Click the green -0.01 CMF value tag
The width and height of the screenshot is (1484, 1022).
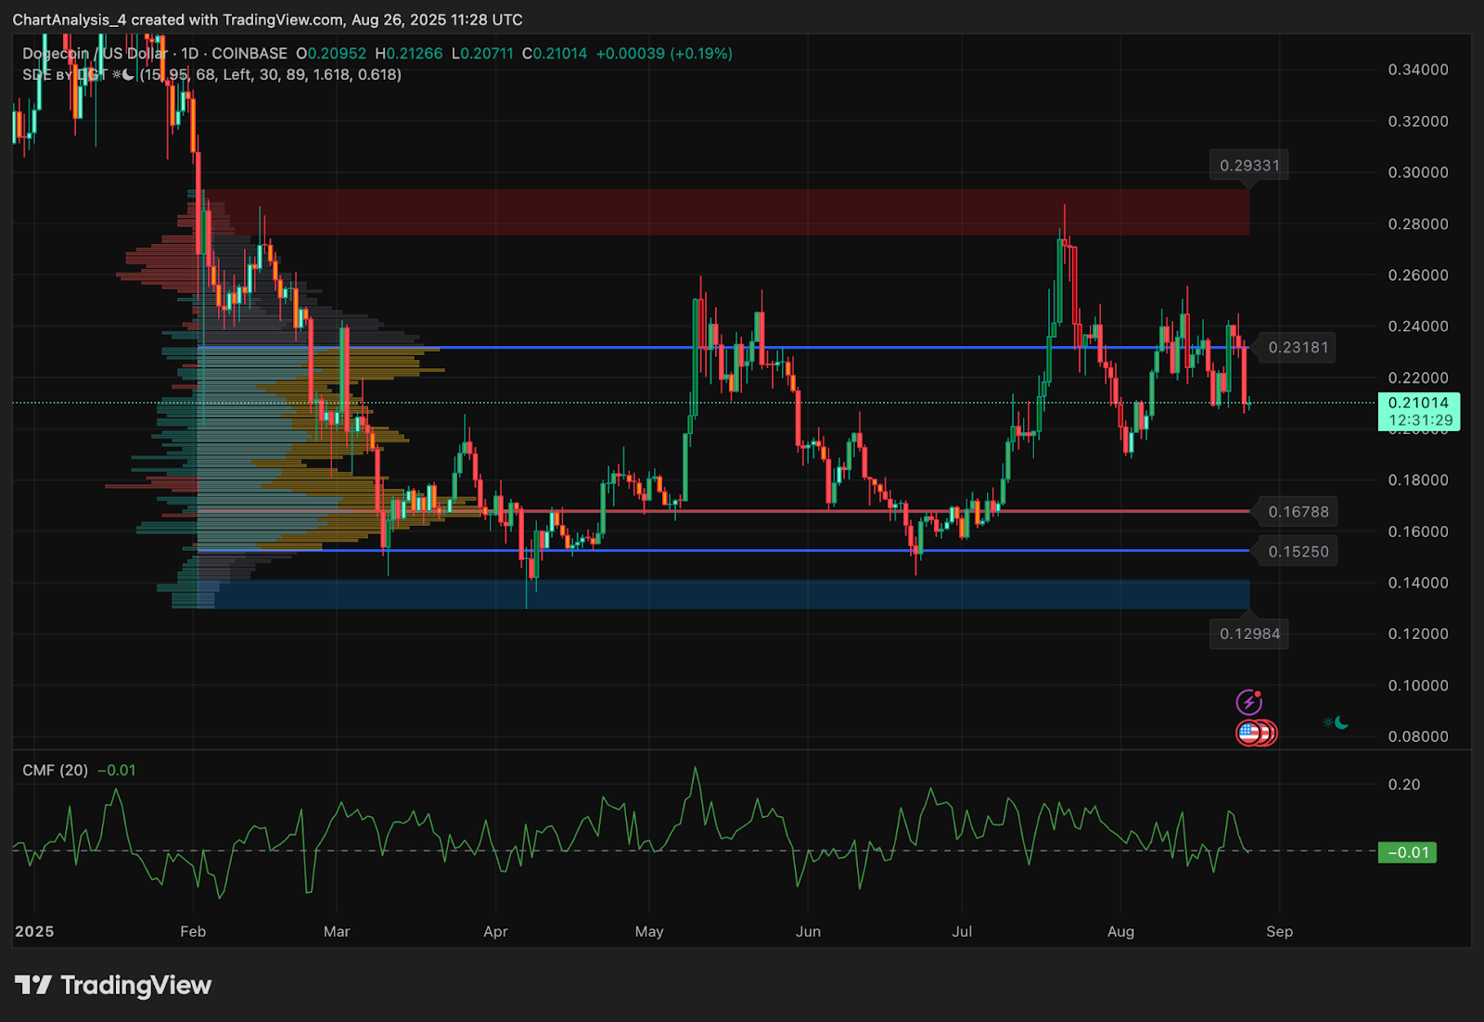(x=1407, y=852)
